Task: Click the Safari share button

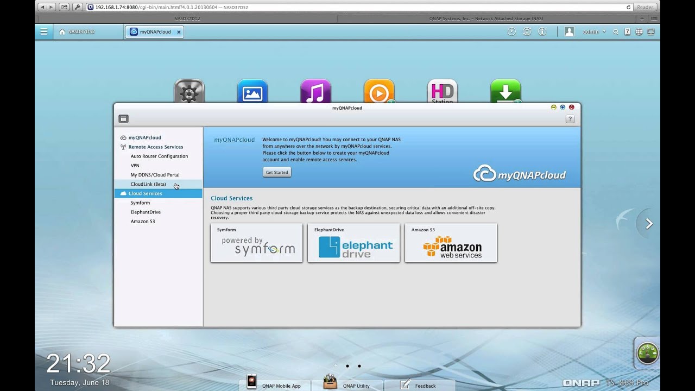Action: click(64, 7)
